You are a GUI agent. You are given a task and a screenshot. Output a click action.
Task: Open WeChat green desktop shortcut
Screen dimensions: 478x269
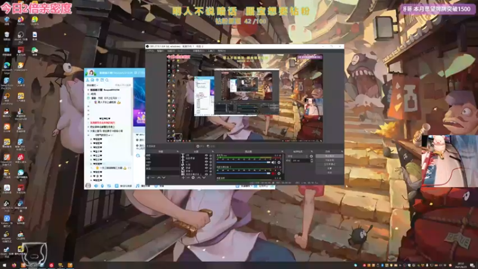[x=35, y=50]
